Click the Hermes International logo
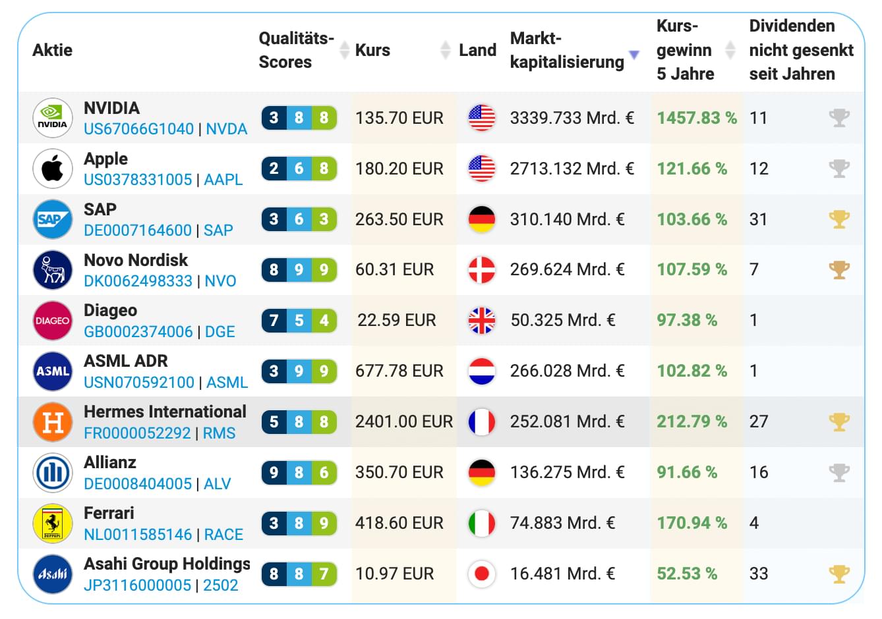This screenshot has width=882, height=619. tap(52, 421)
